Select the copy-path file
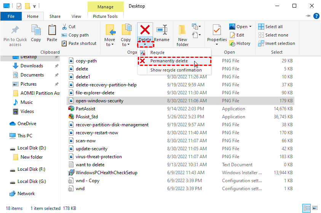The image size is (321, 213). click(x=86, y=61)
